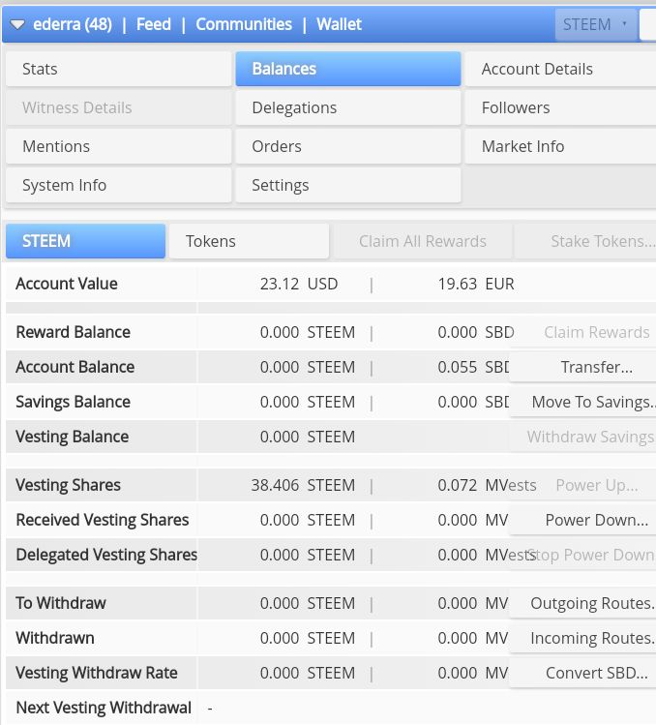Open the Followers tab

pos(560,107)
